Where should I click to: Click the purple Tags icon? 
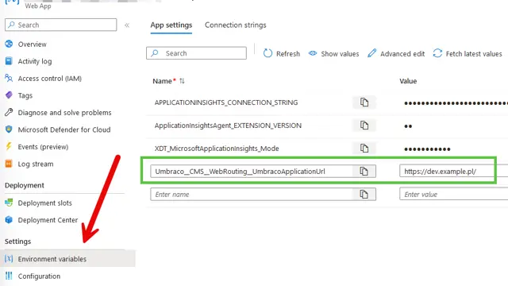tap(9, 95)
